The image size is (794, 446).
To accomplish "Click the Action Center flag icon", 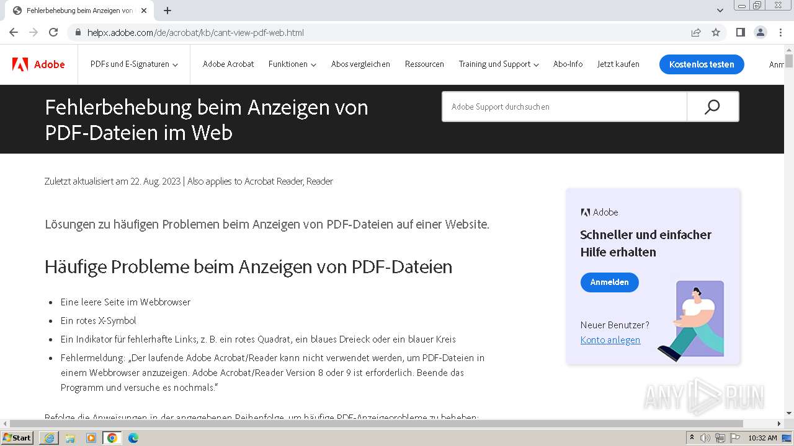I will [x=734, y=438].
